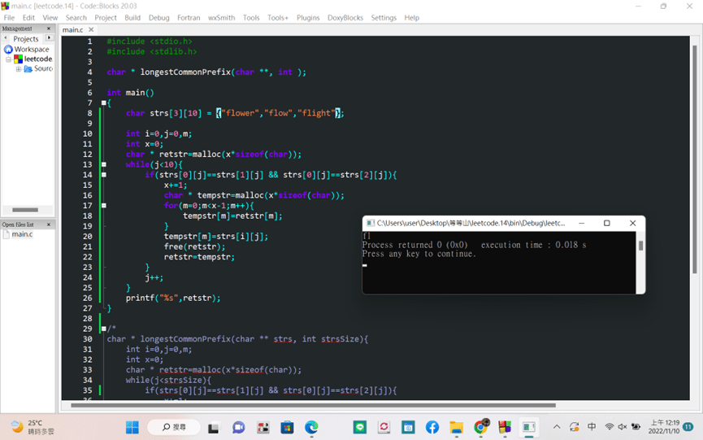This screenshot has height=440, width=703.
Task: Open the Microsoft Store from the taskbar
Action: (287, 427)
